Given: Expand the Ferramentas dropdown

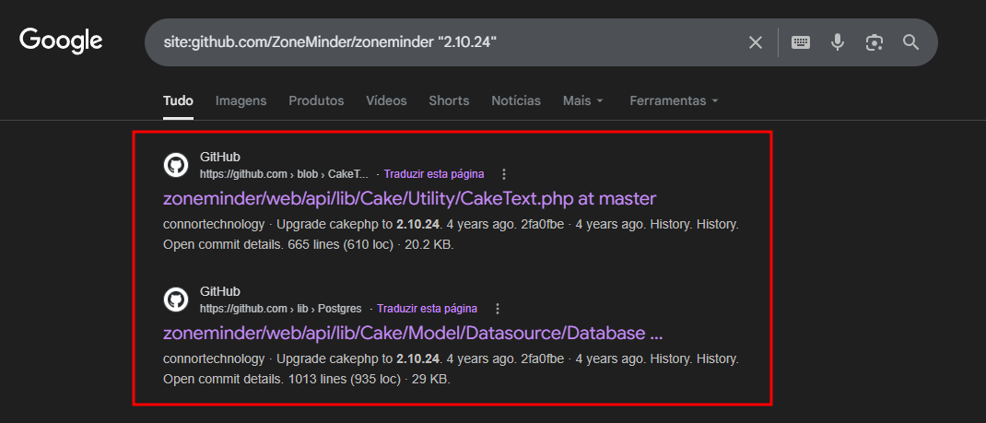Looking at the screenshot, I should tap(674, 100).
